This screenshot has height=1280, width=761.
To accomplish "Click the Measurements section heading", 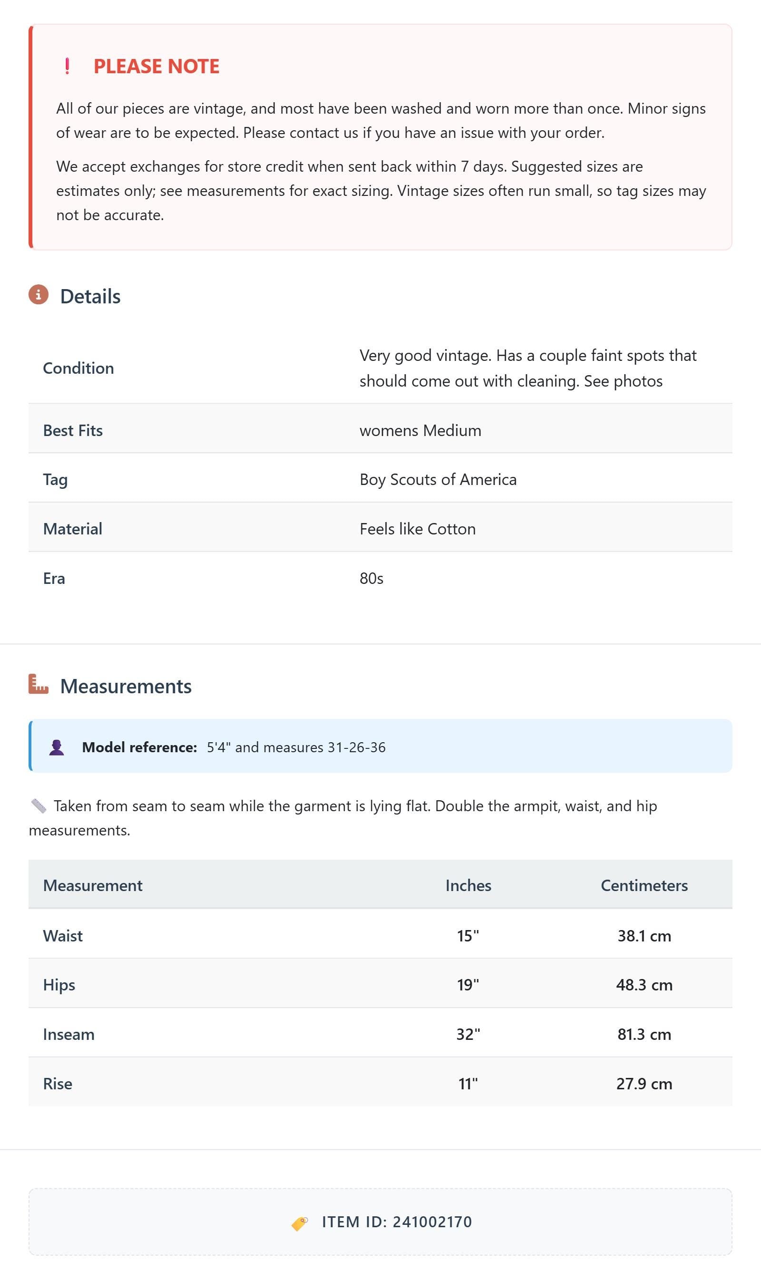I will [126, 687].
